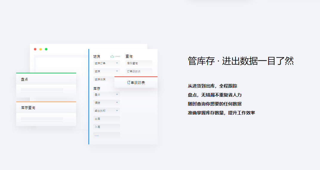Click the 进货 section heading

point(97,56)
